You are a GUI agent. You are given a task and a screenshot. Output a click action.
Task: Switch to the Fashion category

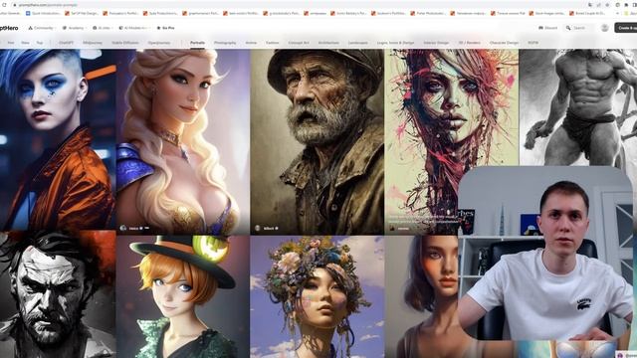coord(272,43)
